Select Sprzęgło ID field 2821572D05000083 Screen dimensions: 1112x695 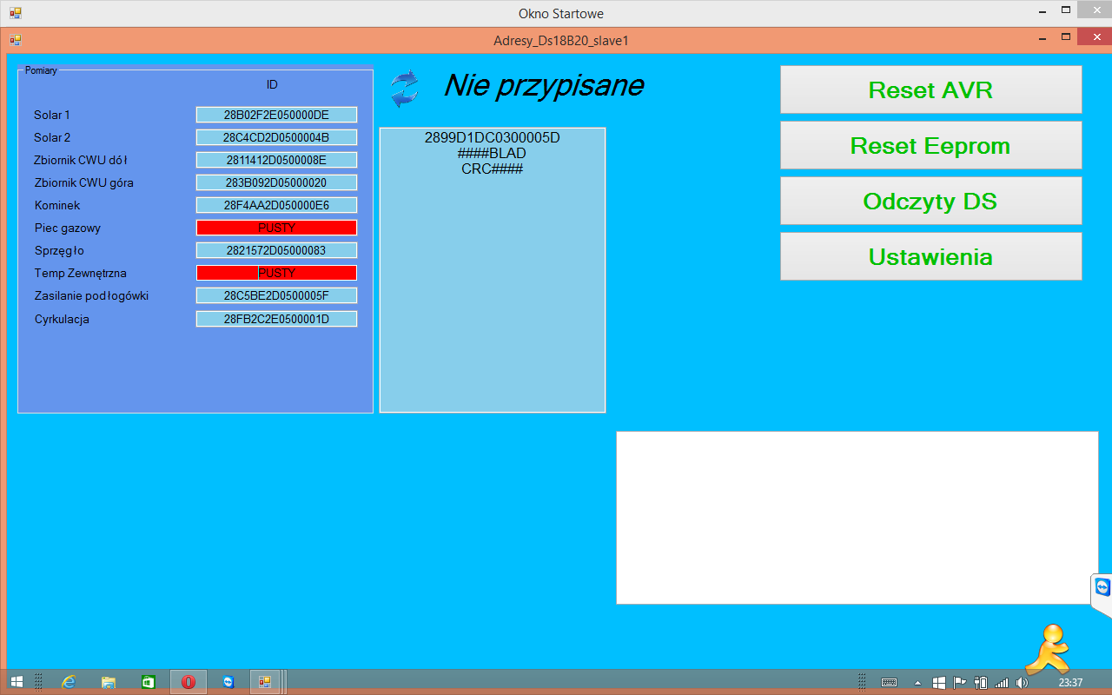(276, 250)
